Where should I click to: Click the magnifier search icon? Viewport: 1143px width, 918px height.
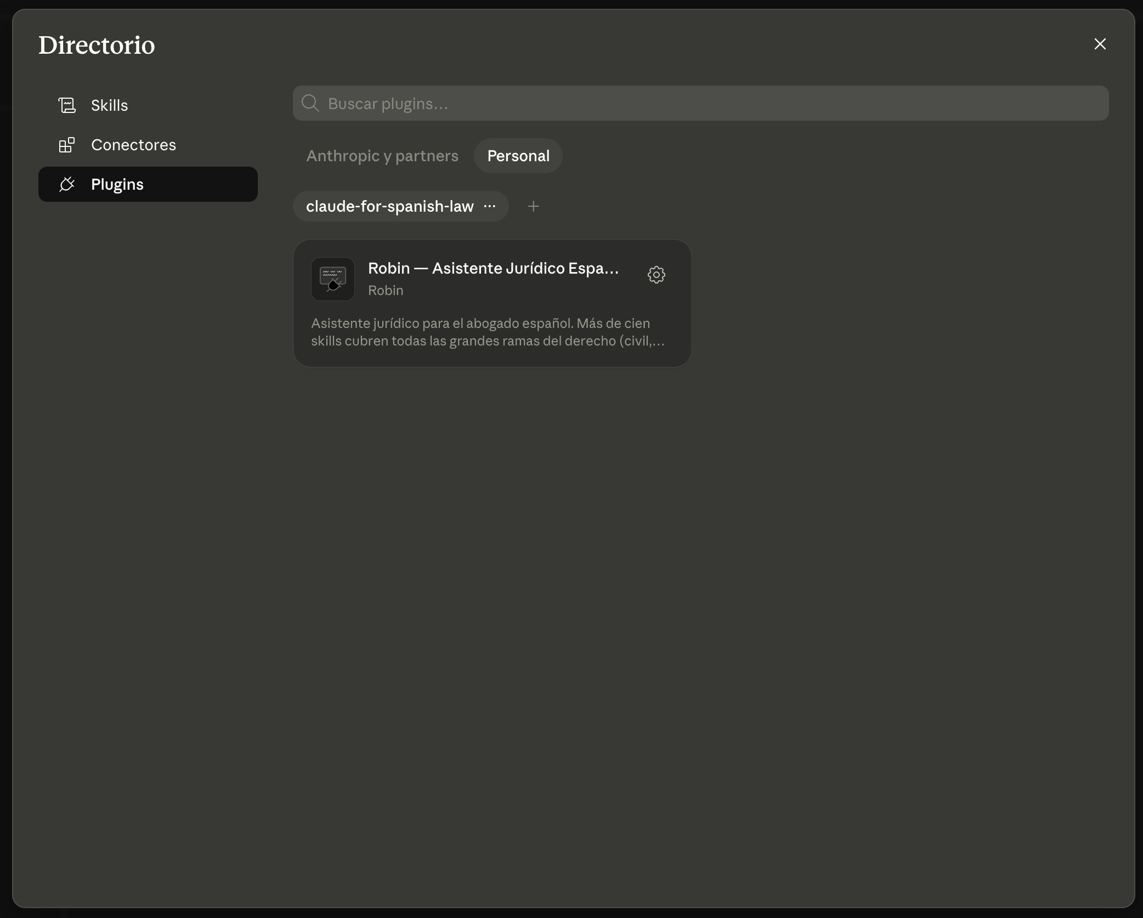coord(310,103)
